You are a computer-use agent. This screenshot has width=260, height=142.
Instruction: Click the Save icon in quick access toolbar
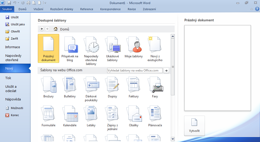click(9, 3)
